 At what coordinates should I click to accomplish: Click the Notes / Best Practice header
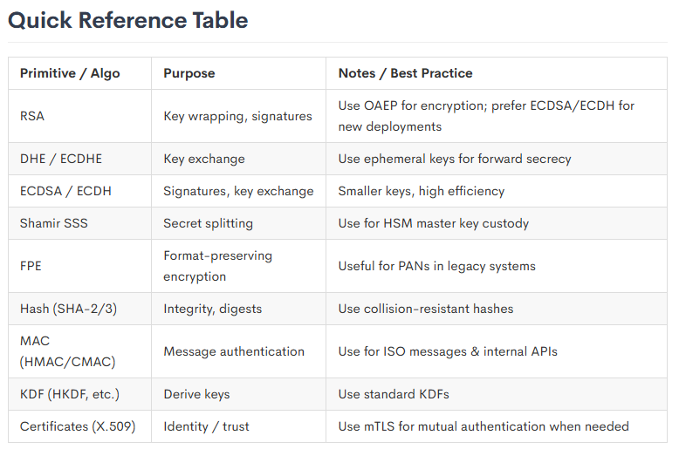click(x=405, y=73)
